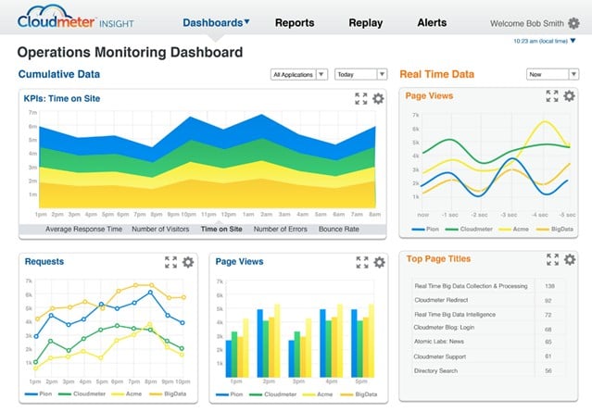Image resolution: width=592 pixels, height=412 pixels.
Task: Click Welcome Bob Smith text
Action: 526,23
